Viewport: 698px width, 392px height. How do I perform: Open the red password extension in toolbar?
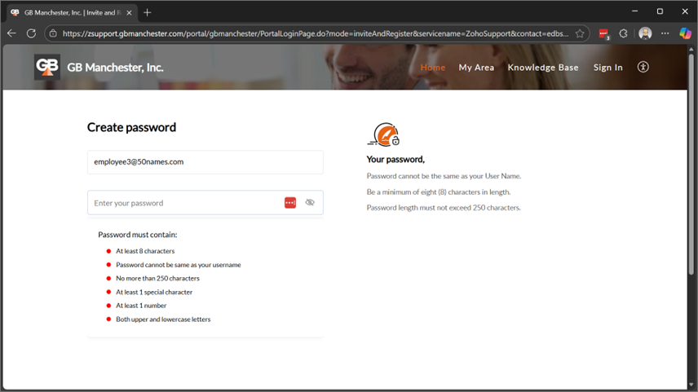603,33
